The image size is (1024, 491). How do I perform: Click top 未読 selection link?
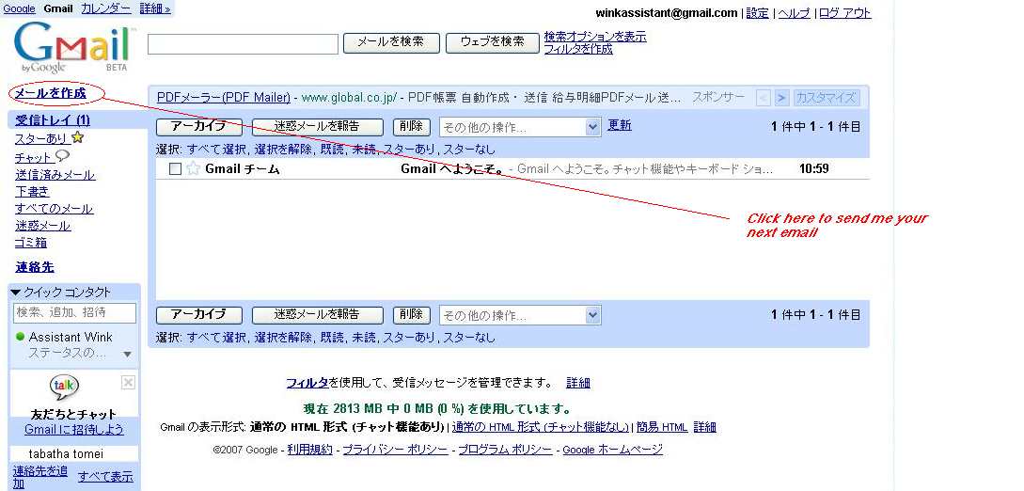pos(364,149)
